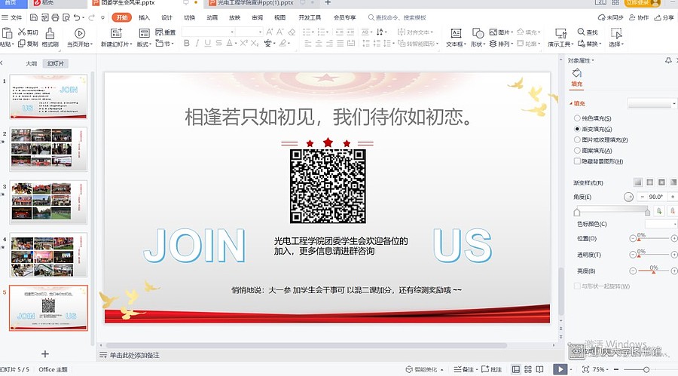Adjust the Transparency (透明度) slider
This screenshot has width=678, height=376.
click(653, 255)
